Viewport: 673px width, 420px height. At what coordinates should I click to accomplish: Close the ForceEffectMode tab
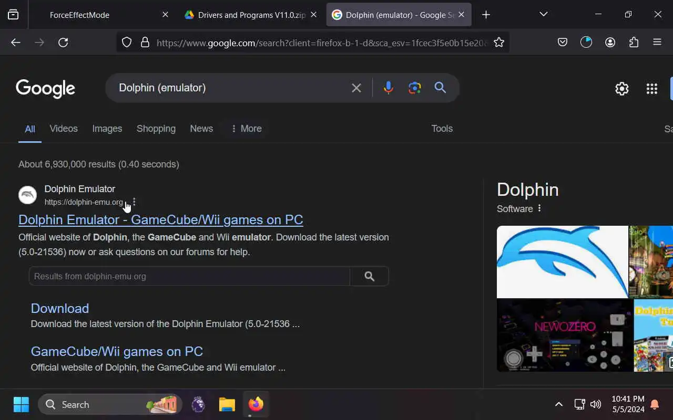pyautogui.click(x=165, y=15)
